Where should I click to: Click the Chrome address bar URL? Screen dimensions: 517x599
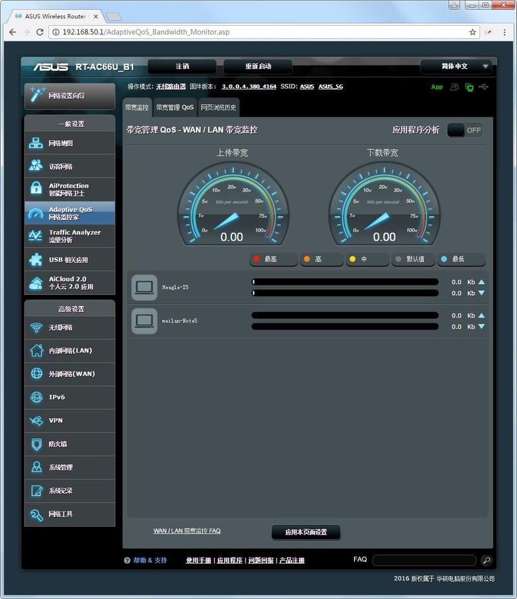pos(146,32)
